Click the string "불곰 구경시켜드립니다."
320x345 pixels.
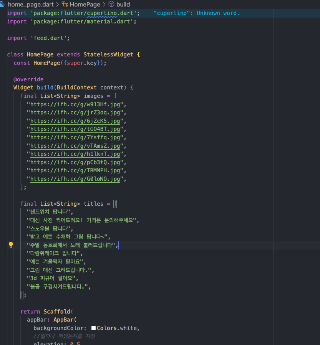(x=57, y=286)
